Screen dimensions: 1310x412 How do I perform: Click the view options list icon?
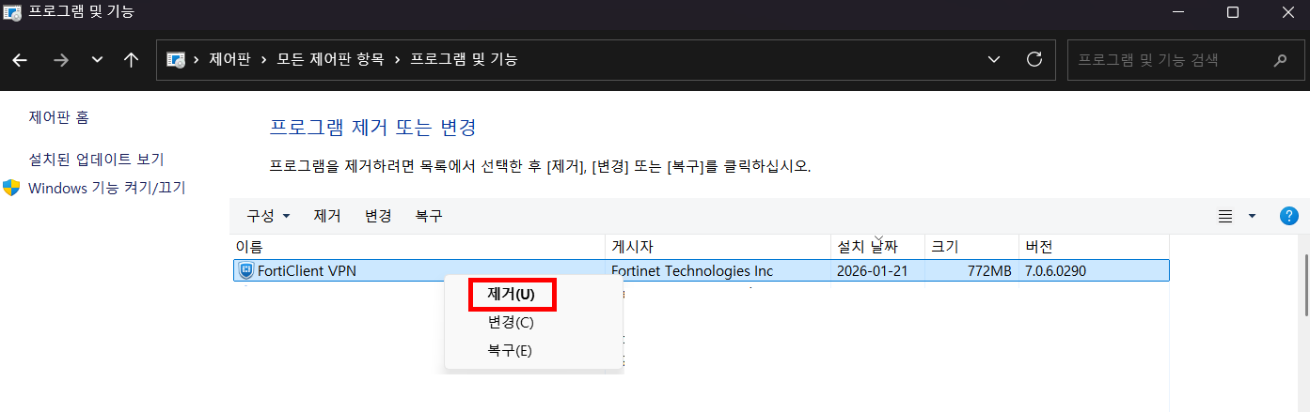tap(1225, 216)
